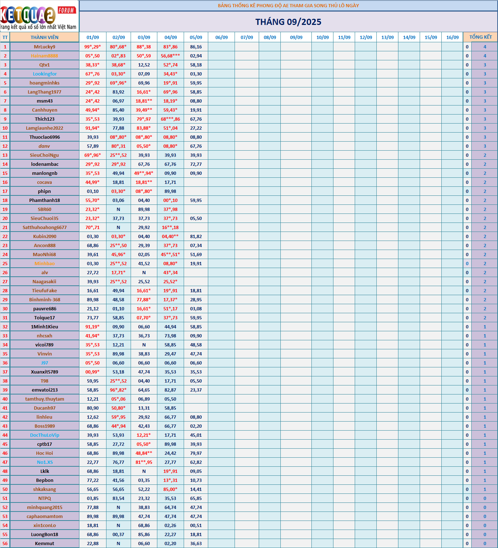
Task: Select member name MrLucky9
Action: coord(44,47)
